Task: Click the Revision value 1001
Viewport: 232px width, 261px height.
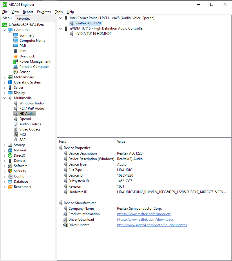Action: [120, 186]
